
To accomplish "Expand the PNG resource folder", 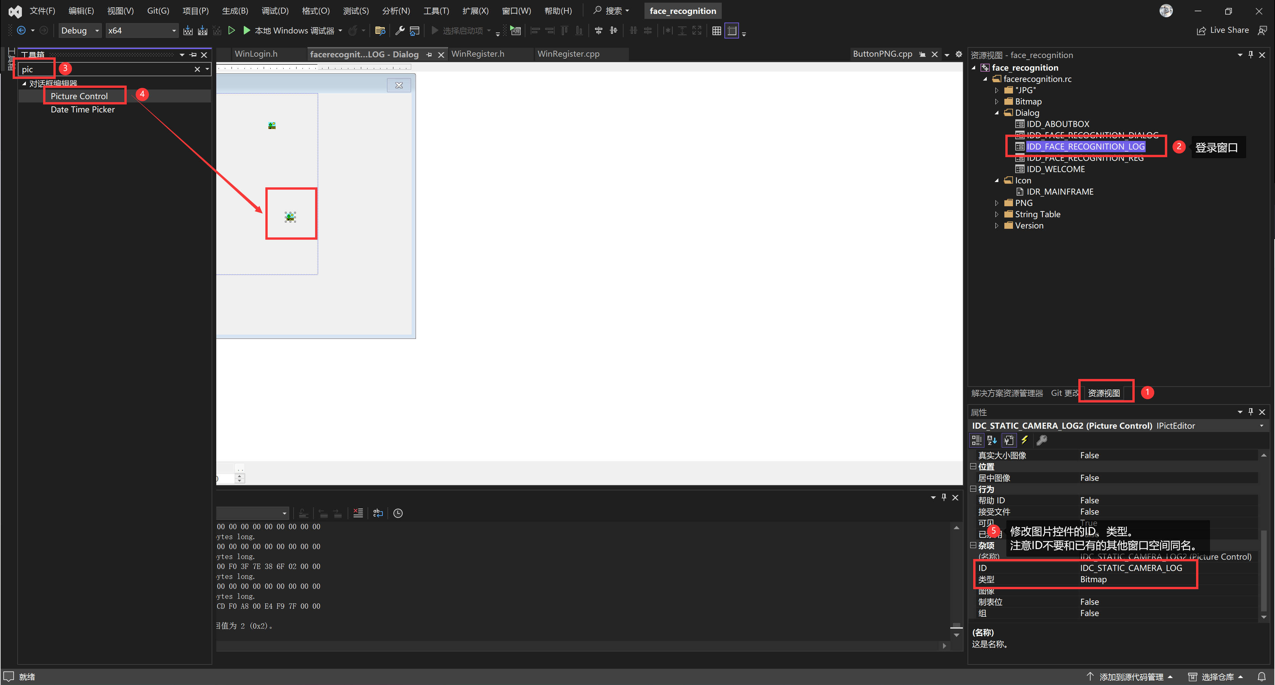I will [997, 203].
